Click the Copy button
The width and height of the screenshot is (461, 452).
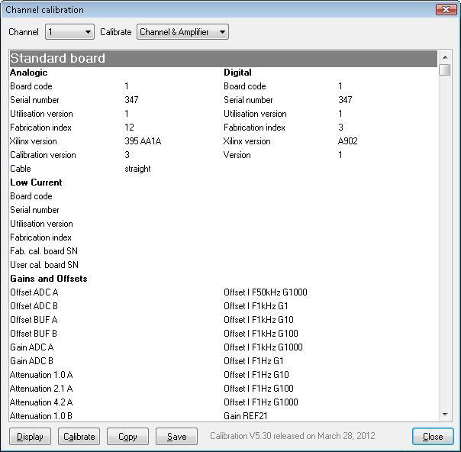pos(127,437)
